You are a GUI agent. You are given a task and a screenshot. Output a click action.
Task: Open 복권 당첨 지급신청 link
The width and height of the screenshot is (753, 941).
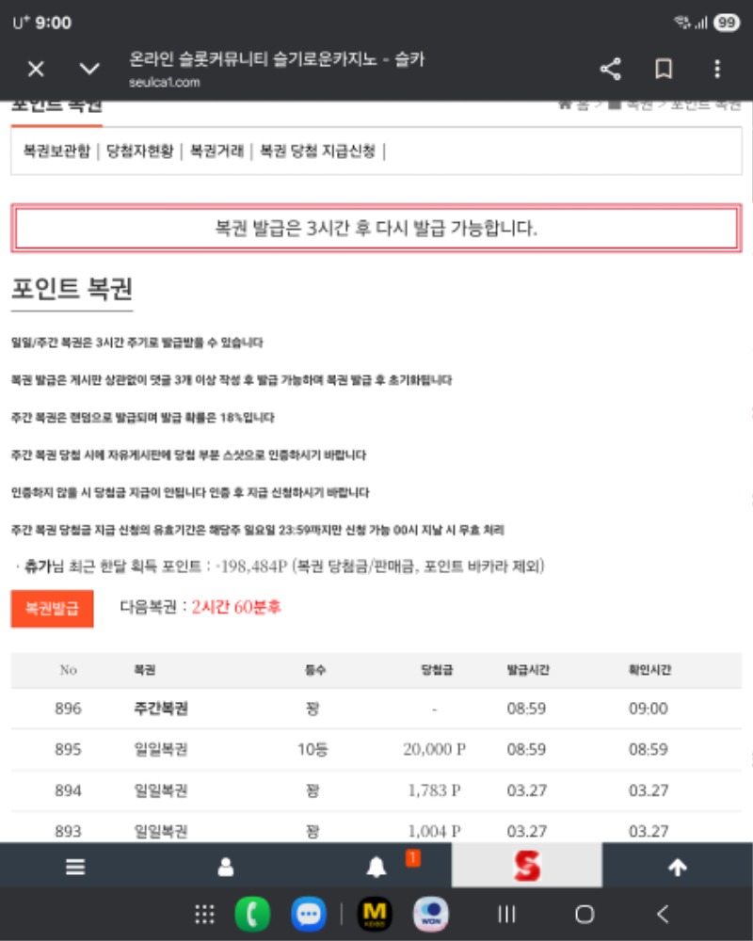(x=317, y=151)
